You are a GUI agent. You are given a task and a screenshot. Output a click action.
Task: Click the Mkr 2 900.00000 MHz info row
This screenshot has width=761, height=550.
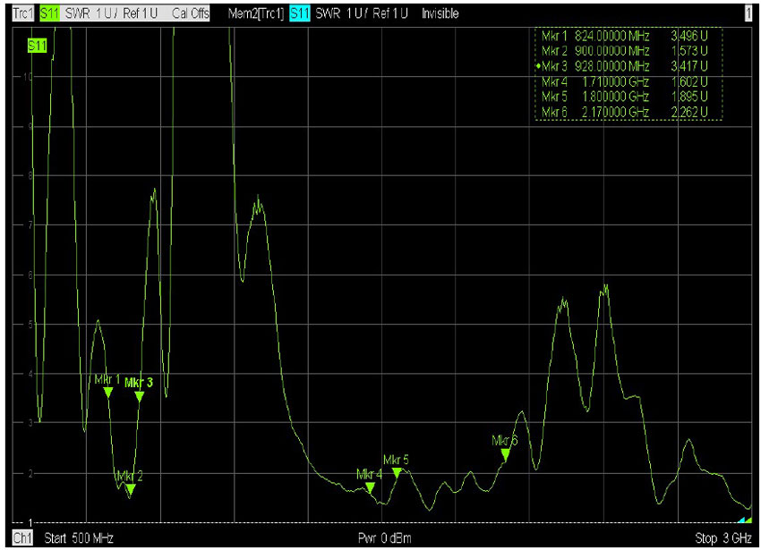pyautogui.click(x=625, y=51)
